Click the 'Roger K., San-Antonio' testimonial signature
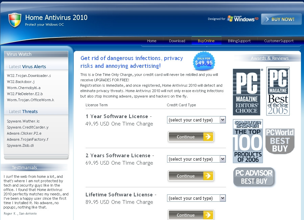 pos(20,214)
